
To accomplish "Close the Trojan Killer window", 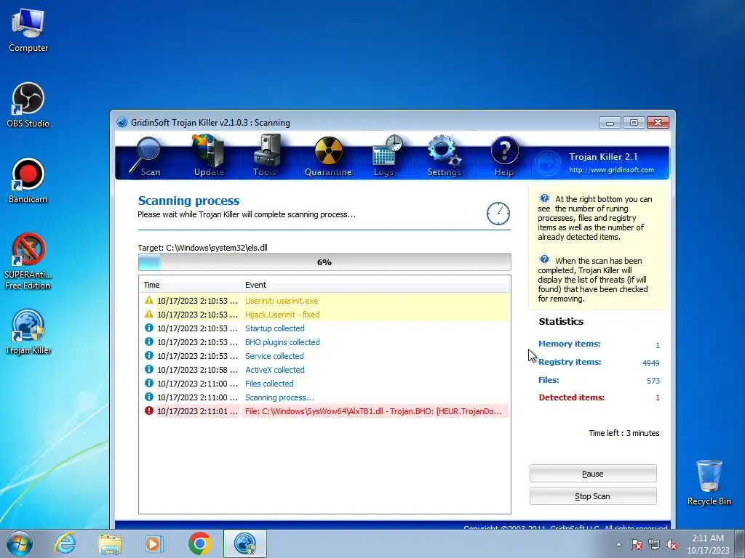I will (x=658, y=123).
